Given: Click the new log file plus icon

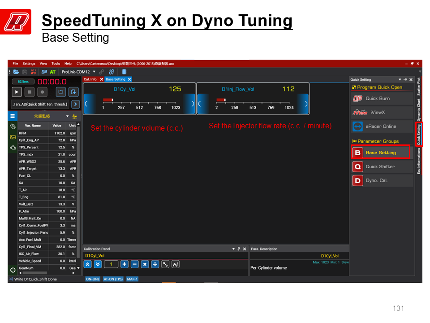Looking at the screenshot, I should click(x=73, y=92).
